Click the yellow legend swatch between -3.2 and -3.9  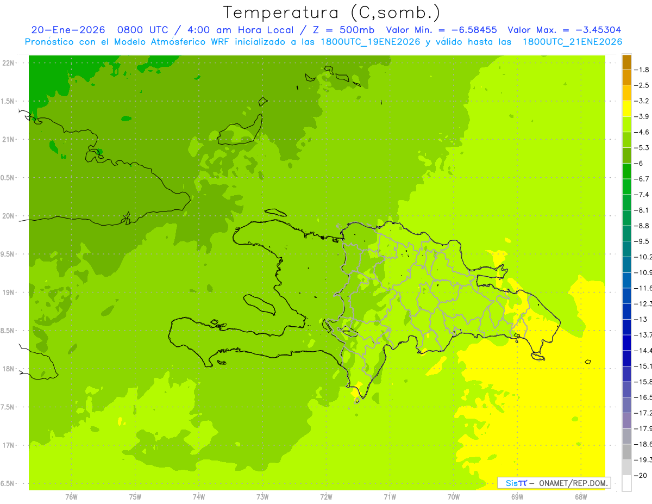[x=626, y=109]
